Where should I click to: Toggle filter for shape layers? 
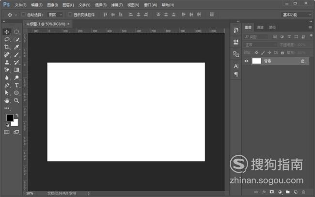click(296, 36)
